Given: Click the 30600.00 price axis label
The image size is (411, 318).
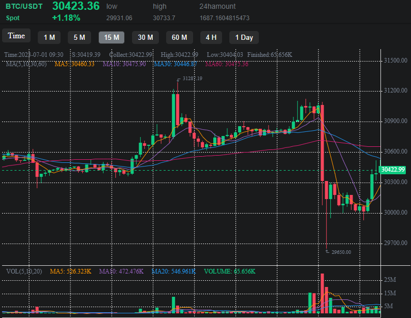Looking at the screenshot, I should click(x=395, y=152).
